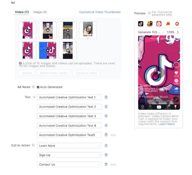Viewport: 192px width, 175px height.
Task: Uncheck the Auto Generated checkbox
Action: pos(38,87)
